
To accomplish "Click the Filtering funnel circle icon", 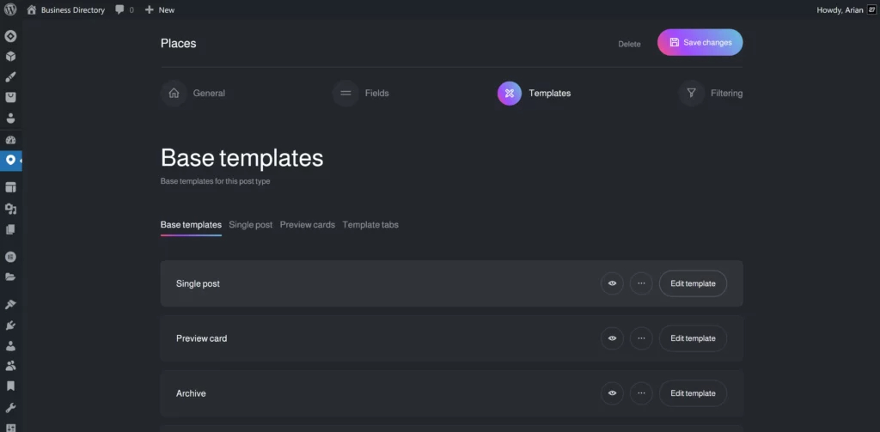I will [x=692, y=93].
